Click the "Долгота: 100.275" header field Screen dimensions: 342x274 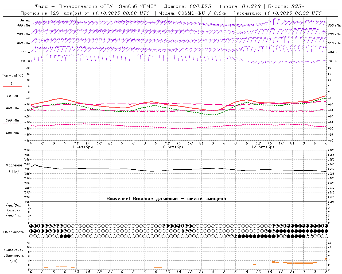188,6
